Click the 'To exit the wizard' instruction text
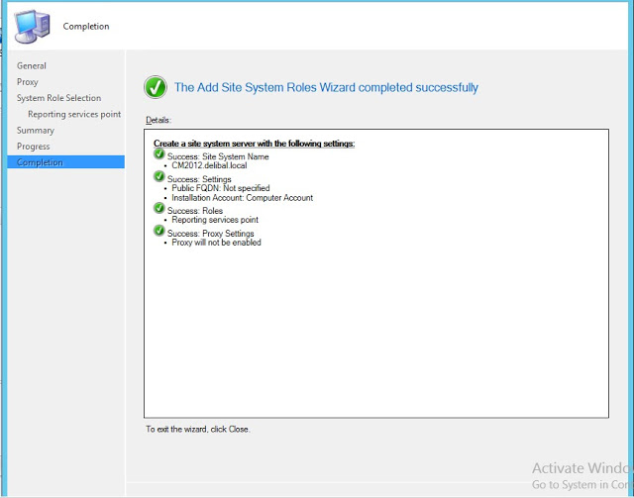This screenshot has width=634, height=498. pos(198,429)
